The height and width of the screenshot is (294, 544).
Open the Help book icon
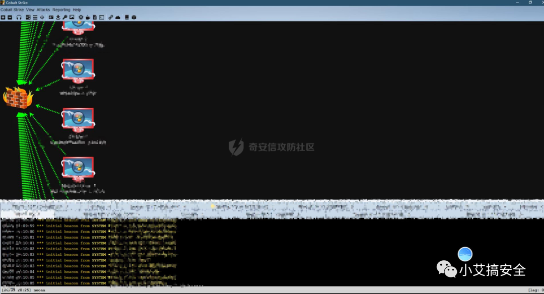(x=127, y=17)
